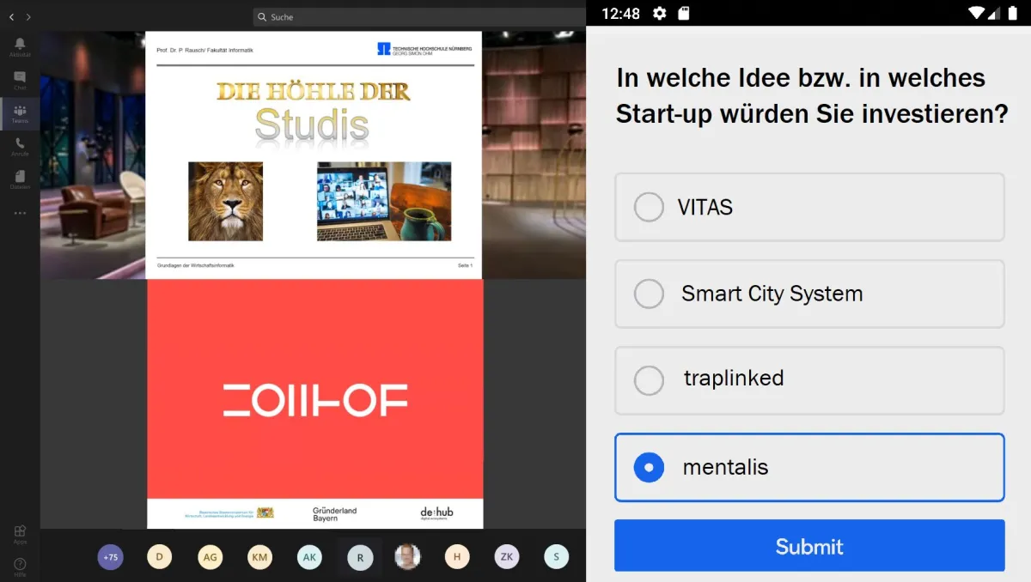
Task: Click the selected mentalis radio button
Action: (x=649, y=468)
